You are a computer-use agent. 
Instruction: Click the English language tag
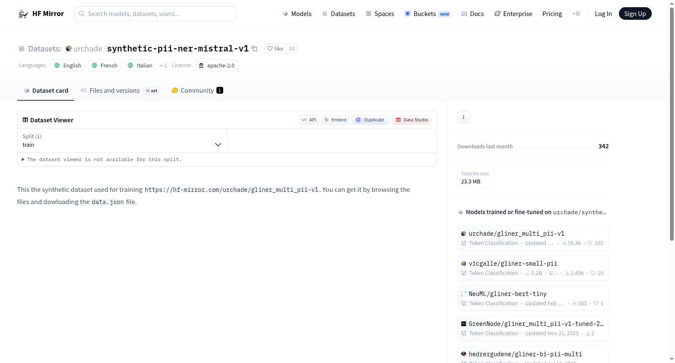pos(68,65)
